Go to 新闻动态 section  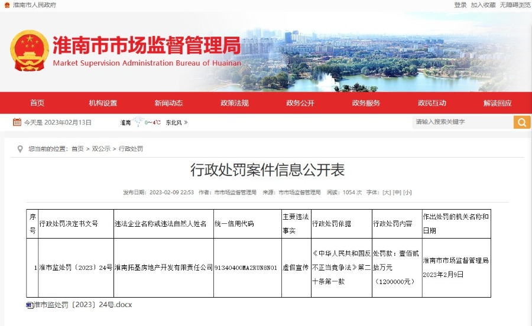168,103
